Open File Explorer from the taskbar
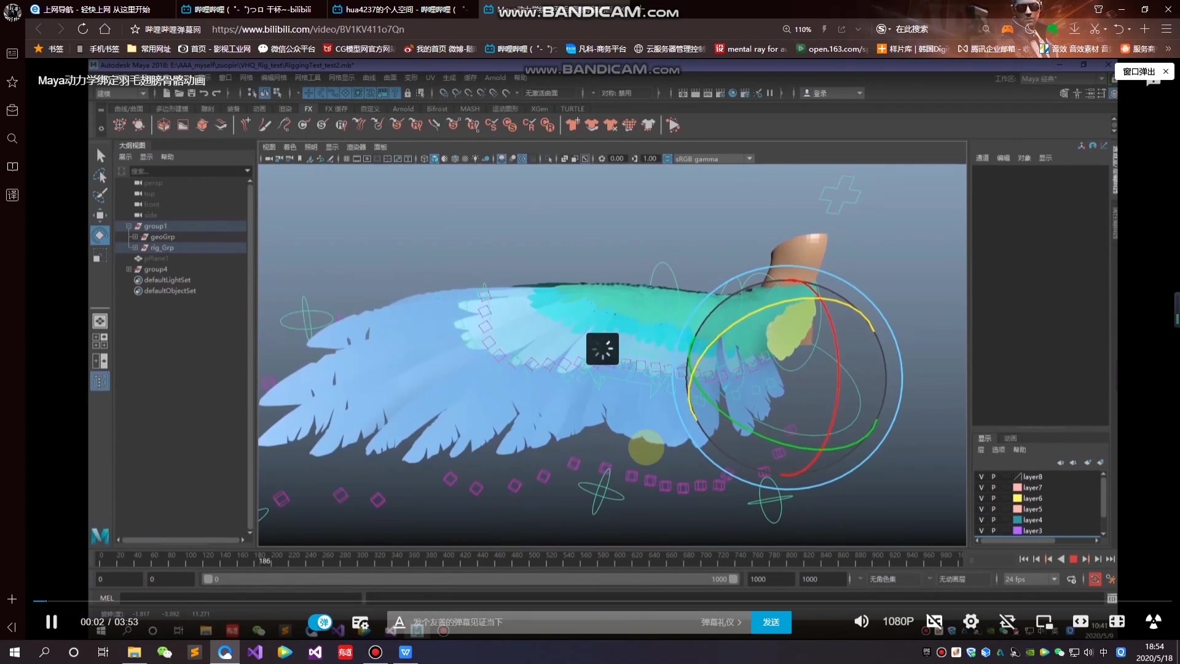This screenshot has height=664, width=1180. [x=134, y=652]
